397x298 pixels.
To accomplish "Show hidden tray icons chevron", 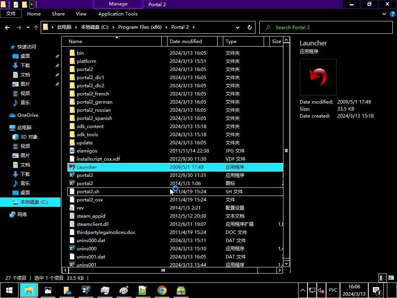I will coord(302,290).
